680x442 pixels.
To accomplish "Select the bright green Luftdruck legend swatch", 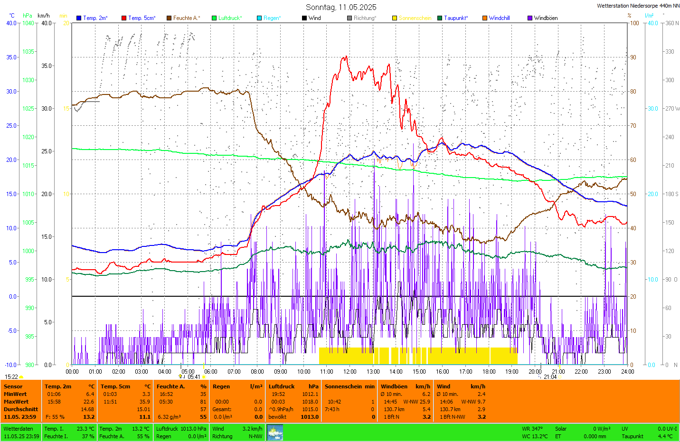I will pyautogui.click(x=214, y=18).
